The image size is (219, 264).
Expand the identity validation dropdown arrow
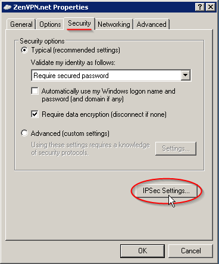click(186, 75)
